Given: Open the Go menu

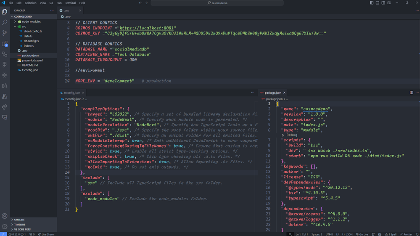Looking at the screenshot, I should click(x=51, y=3).
